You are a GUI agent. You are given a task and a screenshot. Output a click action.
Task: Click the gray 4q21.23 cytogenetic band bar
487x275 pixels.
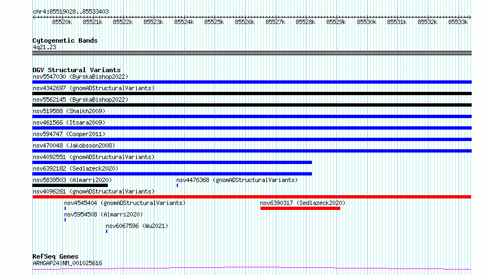(252, 53)
